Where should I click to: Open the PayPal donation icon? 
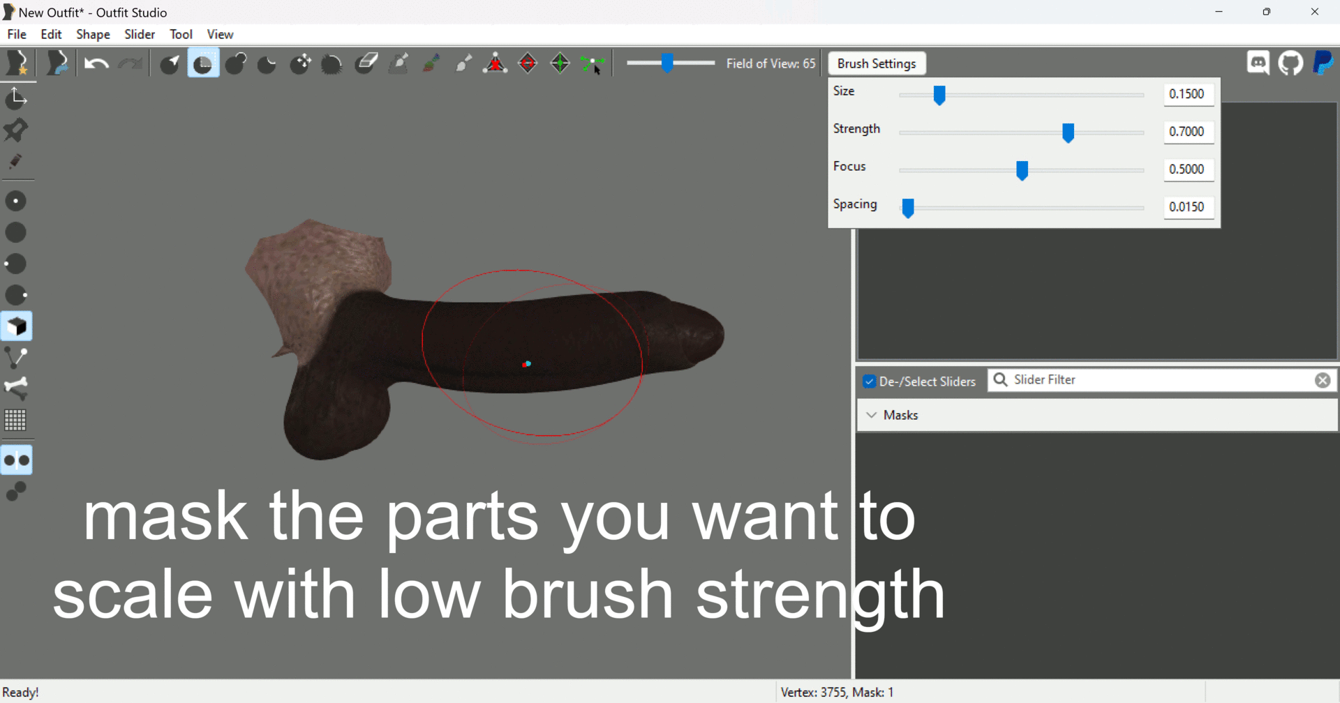pyautogui.click(x=1323, y=63)
